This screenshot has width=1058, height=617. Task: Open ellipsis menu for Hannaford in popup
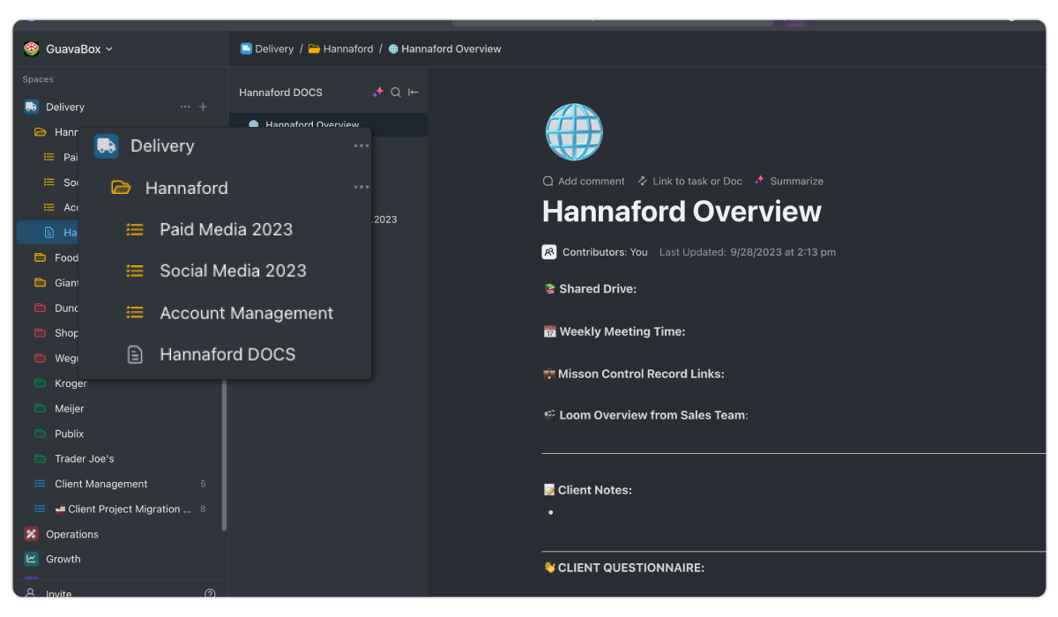point(361,188)
